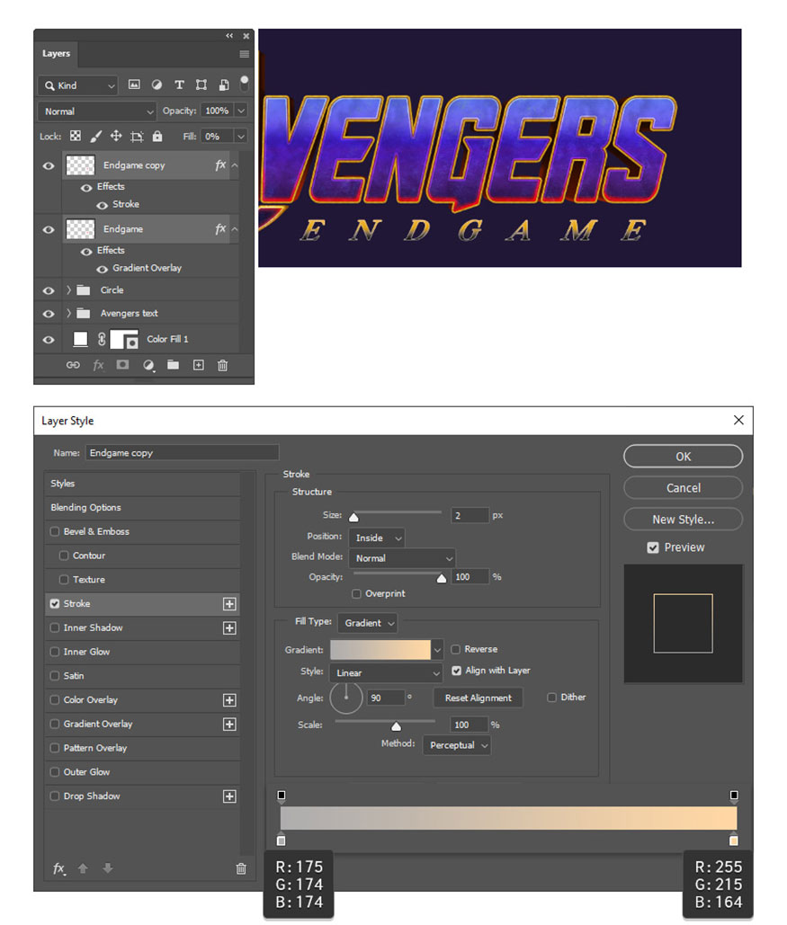Viewport: 787px width, 925px height.
Task: Click the stroke gradient preview swatch
Action: pos(380,649)
